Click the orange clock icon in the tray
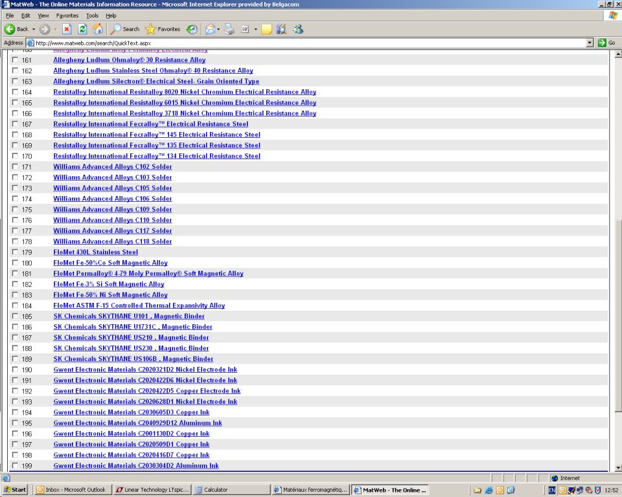This screenshot has width=622, height=497. [562, 491]
